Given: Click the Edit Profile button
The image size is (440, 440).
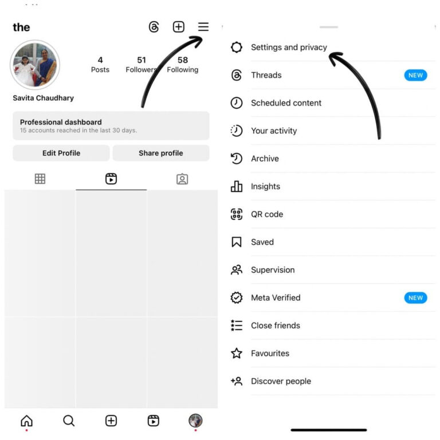Looking at the screenshot, I should pos(61,153).
